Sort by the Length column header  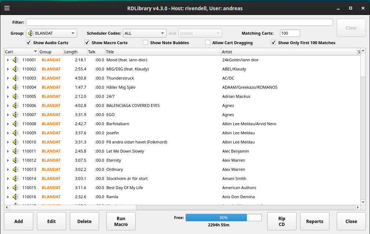[75, 52]
